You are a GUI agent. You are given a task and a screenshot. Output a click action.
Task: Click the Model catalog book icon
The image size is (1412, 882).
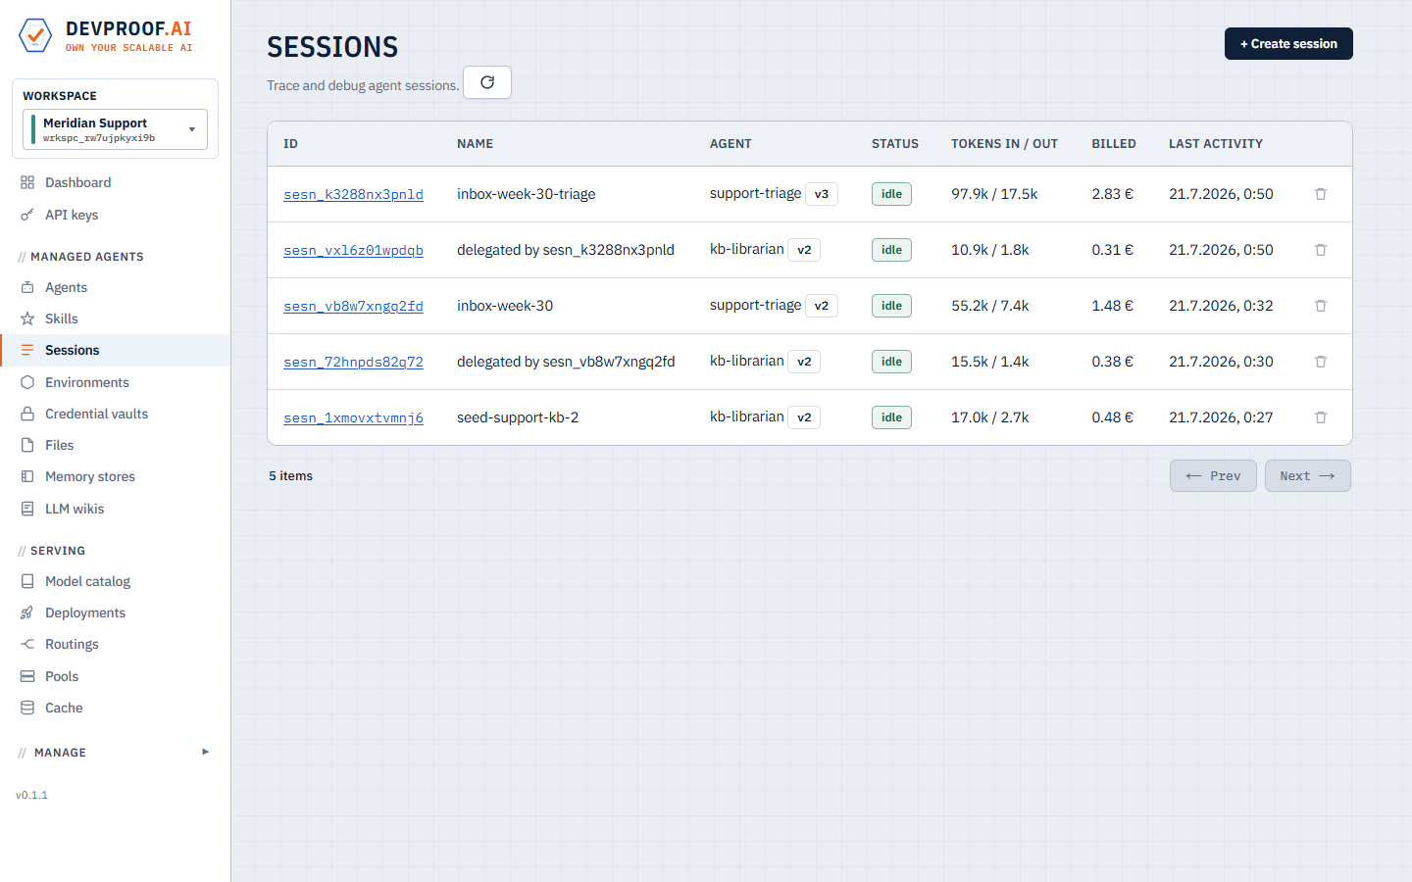(x=27, y=581)
